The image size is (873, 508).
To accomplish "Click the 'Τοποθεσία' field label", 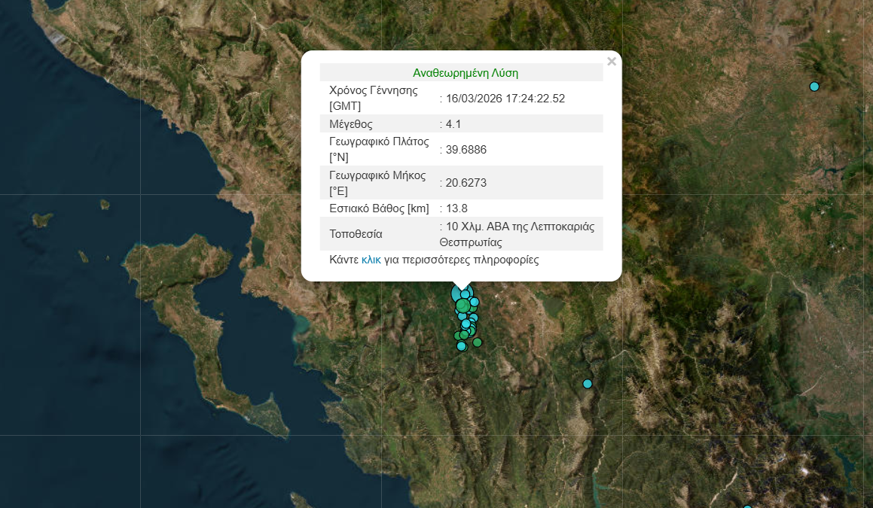I will click(x=356, y=233).
